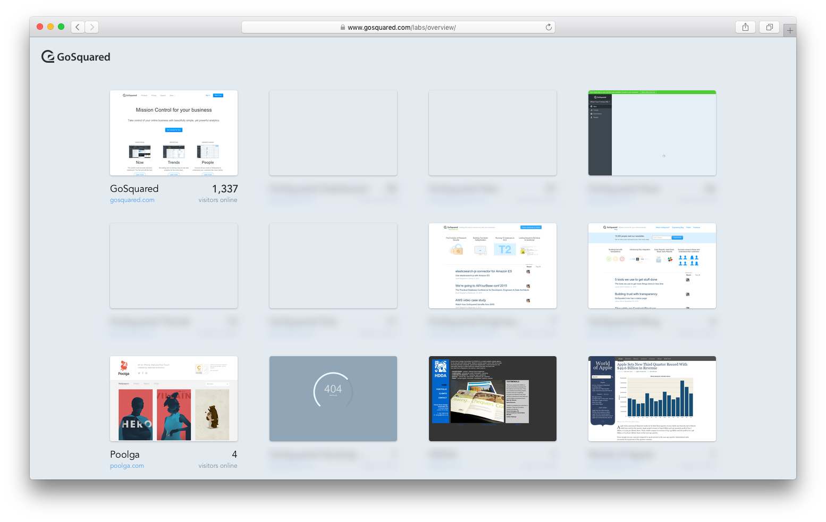Click the www.gosquared.com address bar
The image size is (826, 522).
point(398,27)
